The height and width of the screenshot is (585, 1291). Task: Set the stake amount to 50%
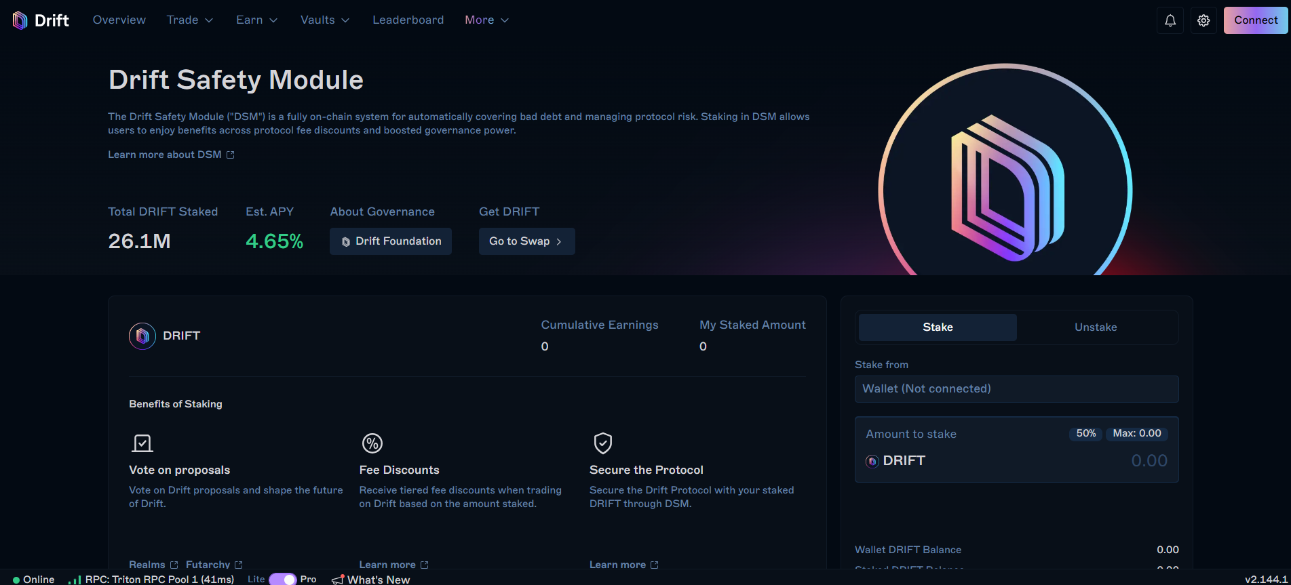point(1085,433)
